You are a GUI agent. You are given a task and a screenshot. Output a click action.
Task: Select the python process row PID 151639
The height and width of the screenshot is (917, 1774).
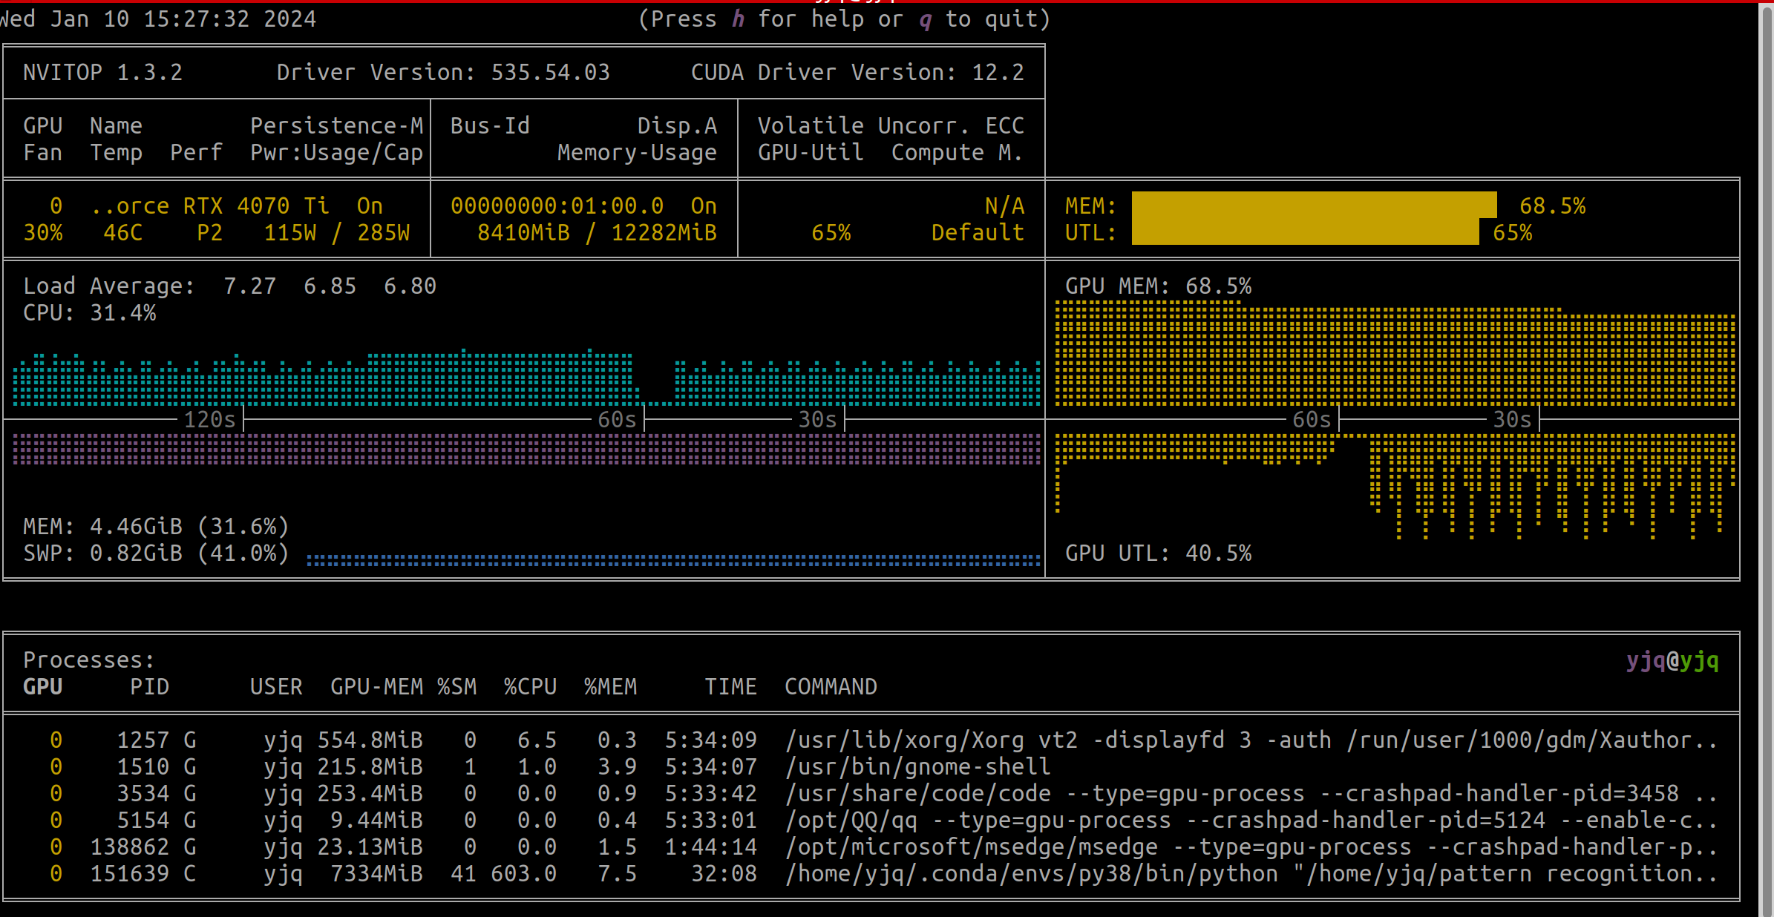click(870, 873)
